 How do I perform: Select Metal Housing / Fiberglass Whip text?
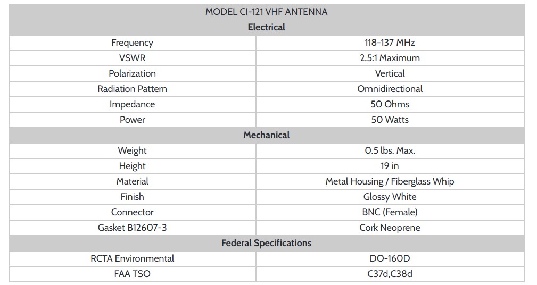click(390, 181)
